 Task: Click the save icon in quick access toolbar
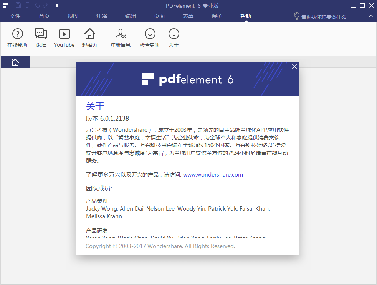[18, 5]
